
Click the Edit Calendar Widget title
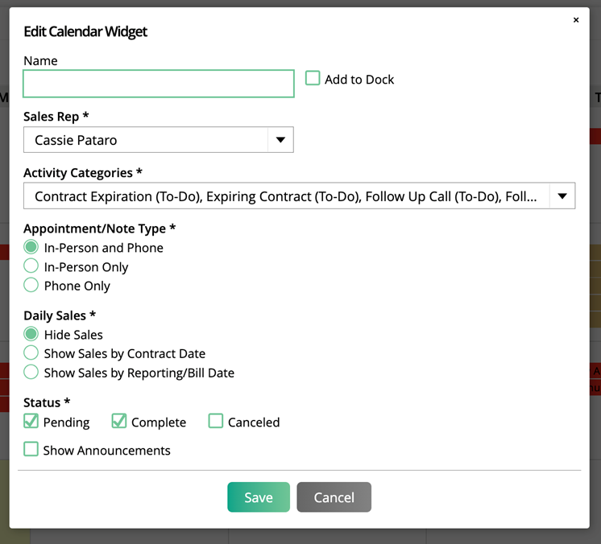[85, 32]
